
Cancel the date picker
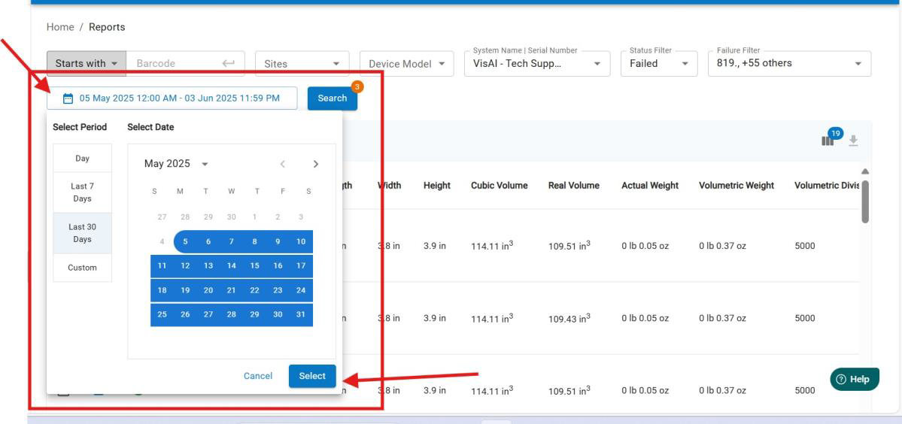(258, 376)
